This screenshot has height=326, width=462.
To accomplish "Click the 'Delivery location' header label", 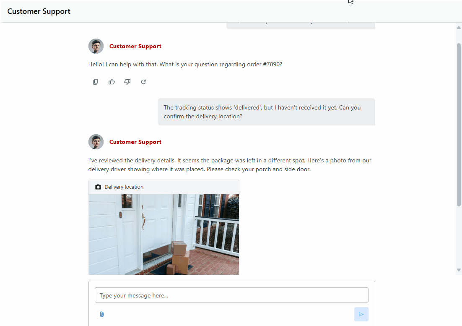I will pyautogui.click(x=124, y=187).
